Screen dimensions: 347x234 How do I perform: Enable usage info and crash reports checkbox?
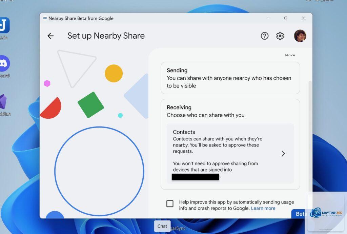click(170, 204)
